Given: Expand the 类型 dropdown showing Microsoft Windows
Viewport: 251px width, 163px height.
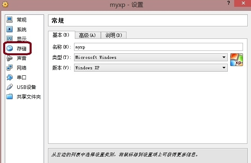Looking at the screenshot, I should point(151,57).
